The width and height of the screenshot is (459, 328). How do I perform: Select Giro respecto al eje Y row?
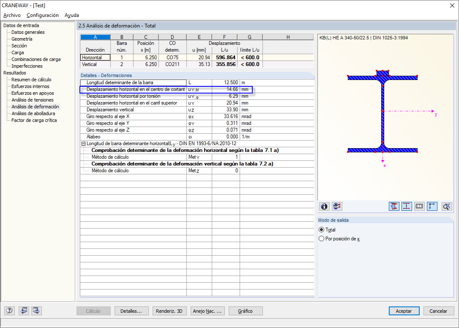[x=197, y=123]
